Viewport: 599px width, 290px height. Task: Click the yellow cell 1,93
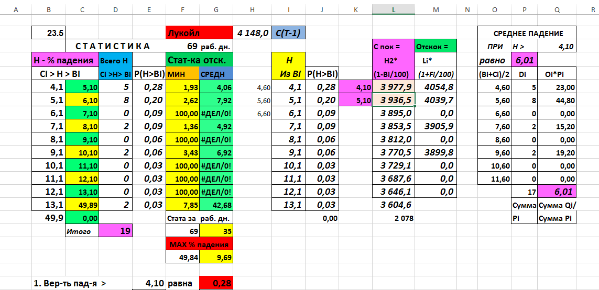(182, 86)
